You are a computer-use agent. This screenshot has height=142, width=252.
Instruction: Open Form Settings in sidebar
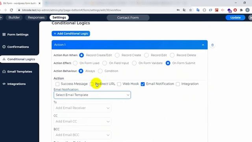point(18,34)
